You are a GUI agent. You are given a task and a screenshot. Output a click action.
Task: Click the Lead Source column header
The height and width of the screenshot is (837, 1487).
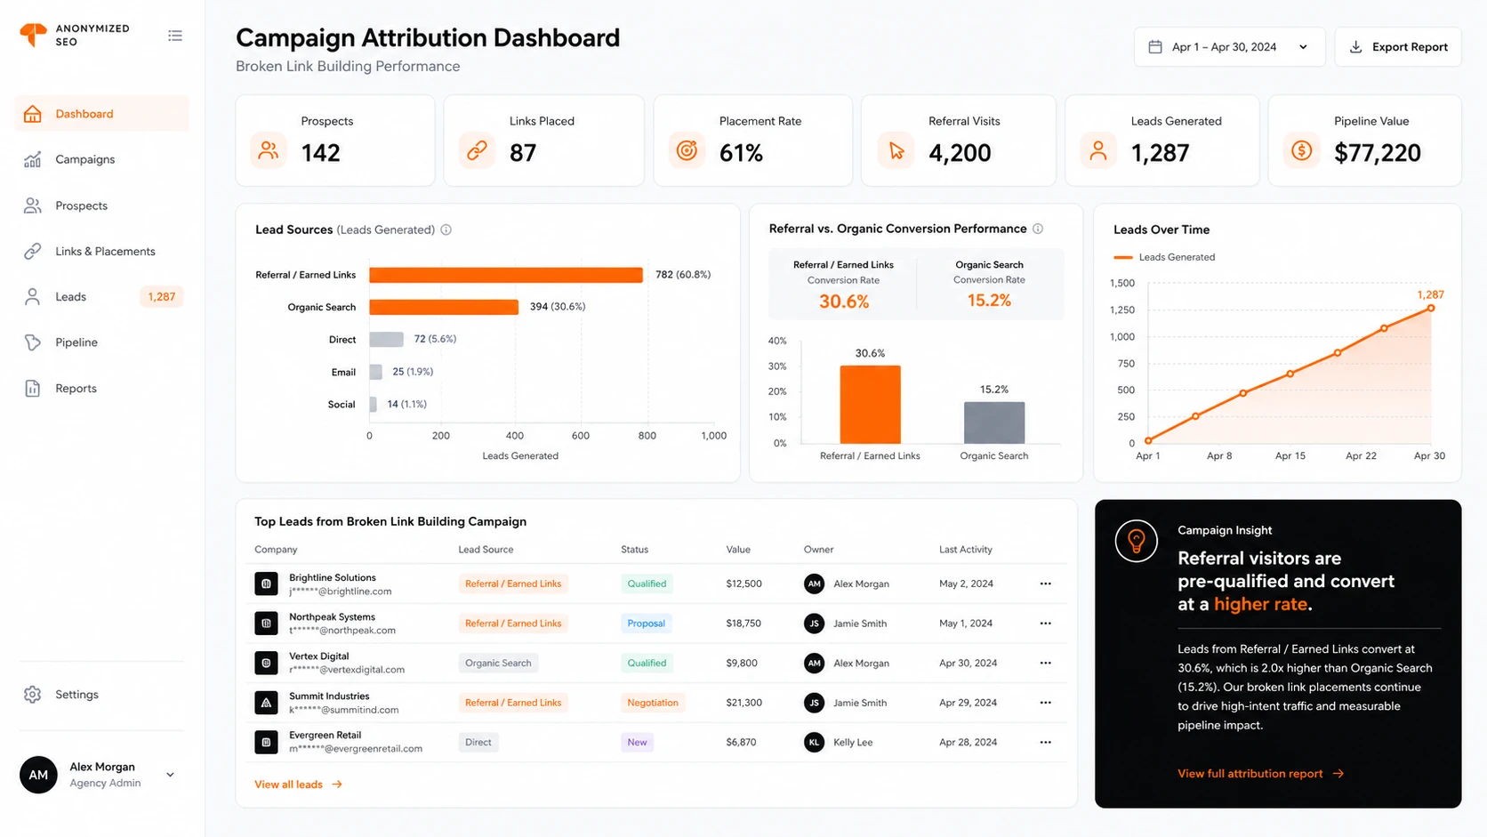coord(486,550)
